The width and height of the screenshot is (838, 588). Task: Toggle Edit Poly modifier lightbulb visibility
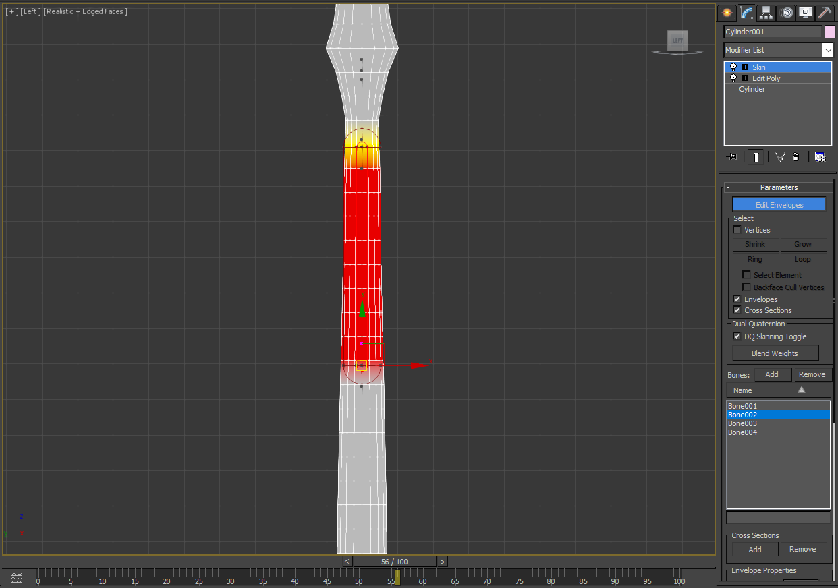tap(733, 78)
